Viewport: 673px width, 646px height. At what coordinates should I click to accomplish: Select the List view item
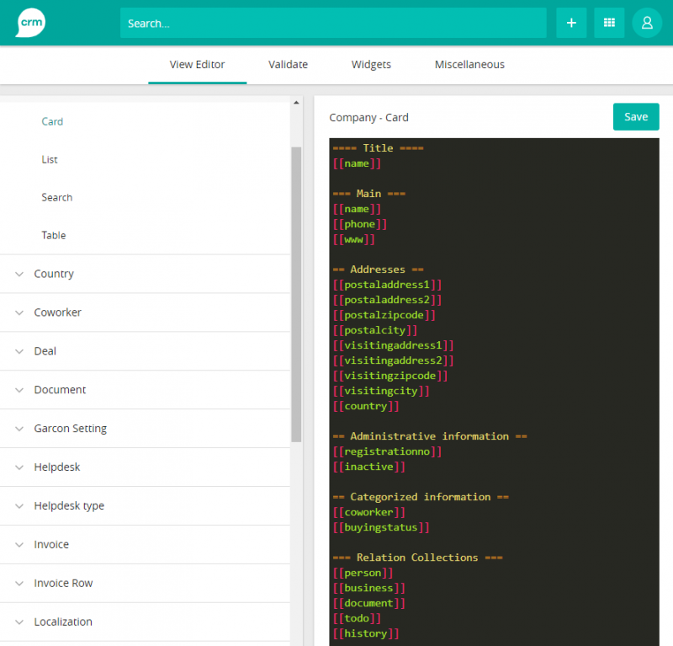(x=50, y=160)
